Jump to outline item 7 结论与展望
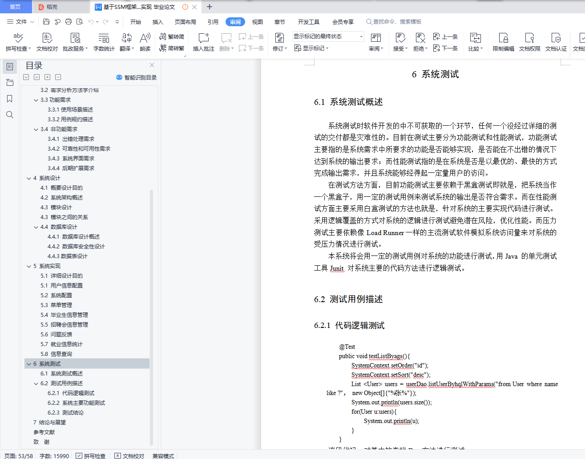The width and height of the screenshot is (585, 459). pos(49,423)
